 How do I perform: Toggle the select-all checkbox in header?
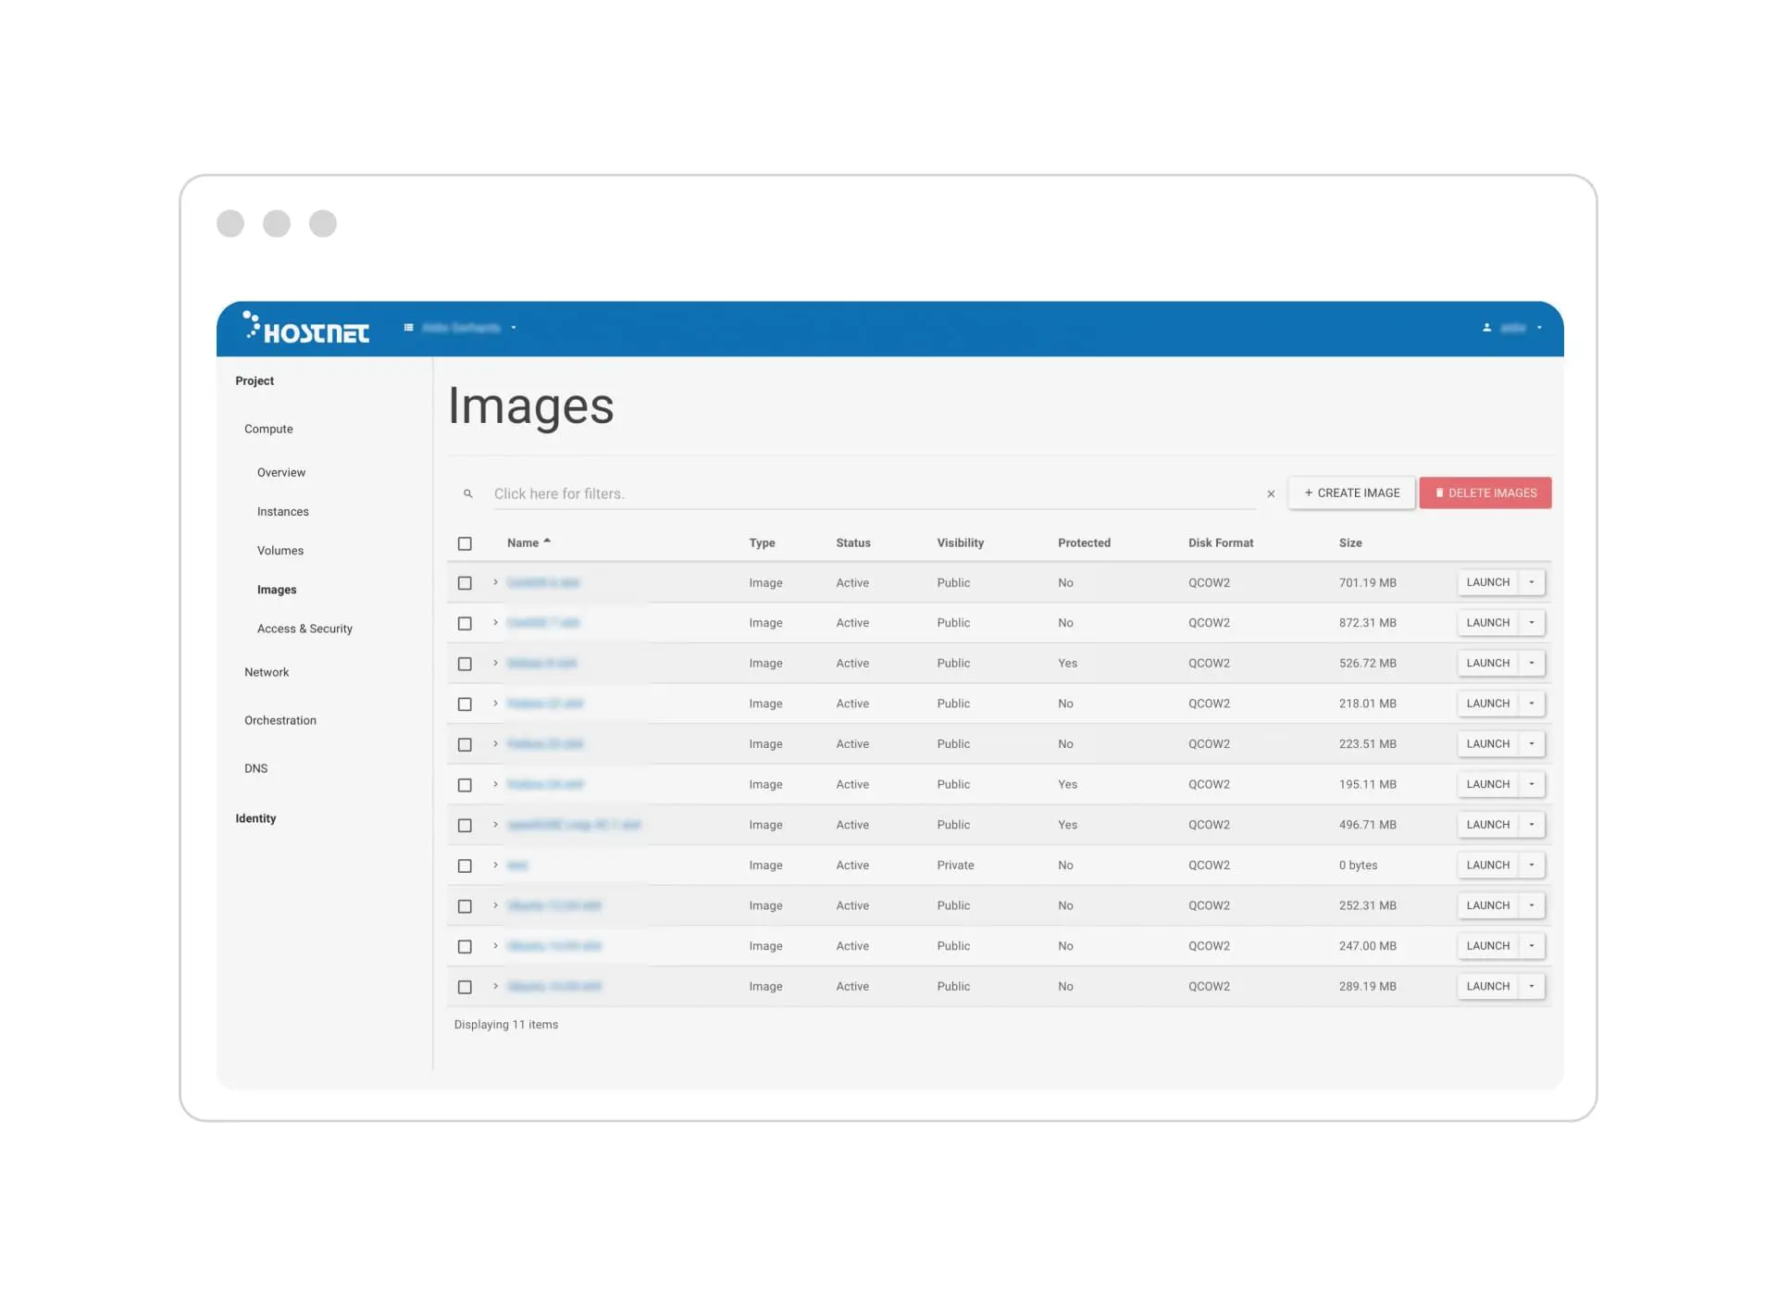point(465,543)
